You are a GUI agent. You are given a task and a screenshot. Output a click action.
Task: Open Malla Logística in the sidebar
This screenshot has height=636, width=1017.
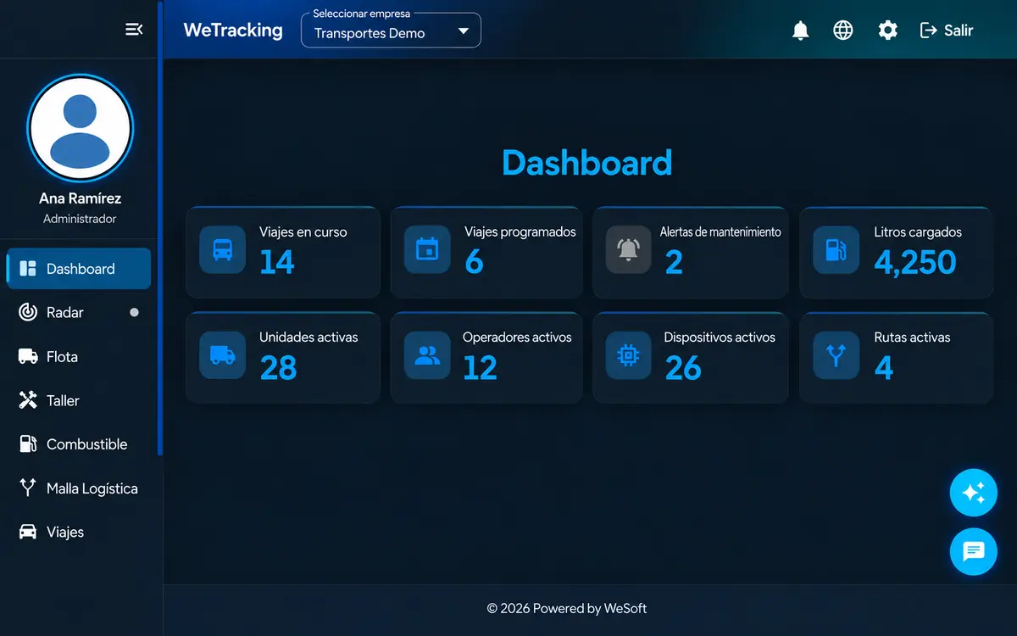click(x=79, y=488)
